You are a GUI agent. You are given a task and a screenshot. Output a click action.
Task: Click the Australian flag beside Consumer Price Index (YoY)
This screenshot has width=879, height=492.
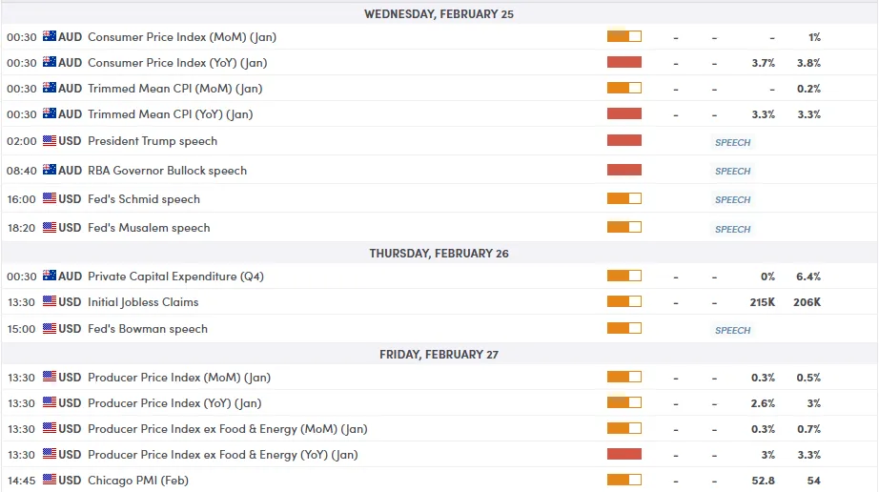click(50, 63)
